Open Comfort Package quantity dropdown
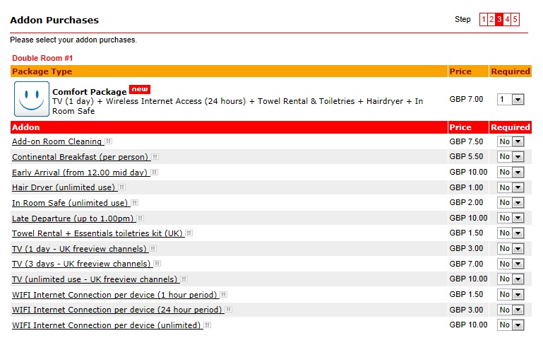543x338 pixels. click(510, 100)
